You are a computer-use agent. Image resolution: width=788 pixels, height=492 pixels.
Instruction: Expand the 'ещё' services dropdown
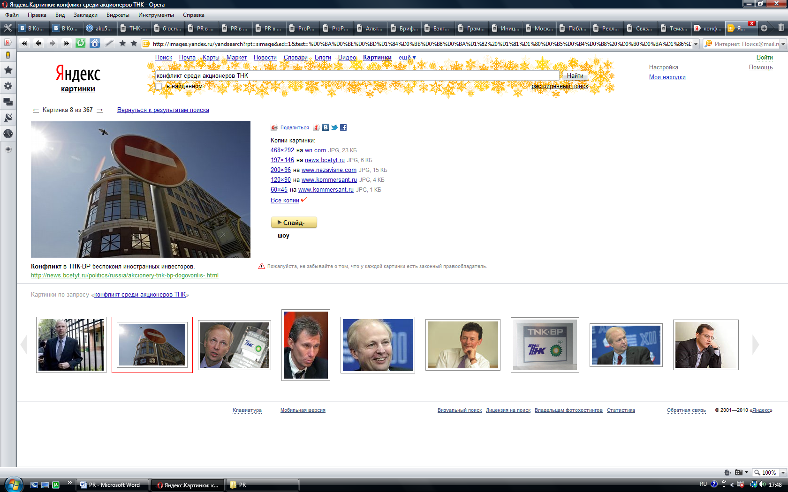pyautogui.click(x=407, y=58)
